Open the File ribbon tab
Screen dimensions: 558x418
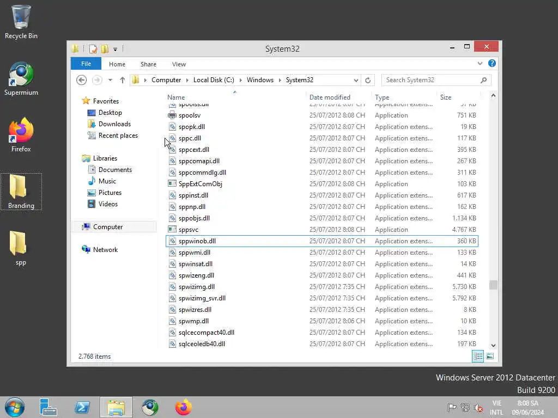[86, 64]
